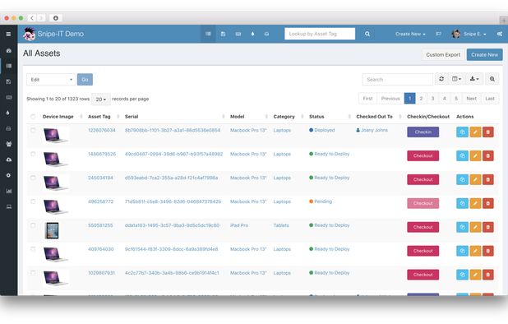Go to page 3 of assets

tap(432, 99)
